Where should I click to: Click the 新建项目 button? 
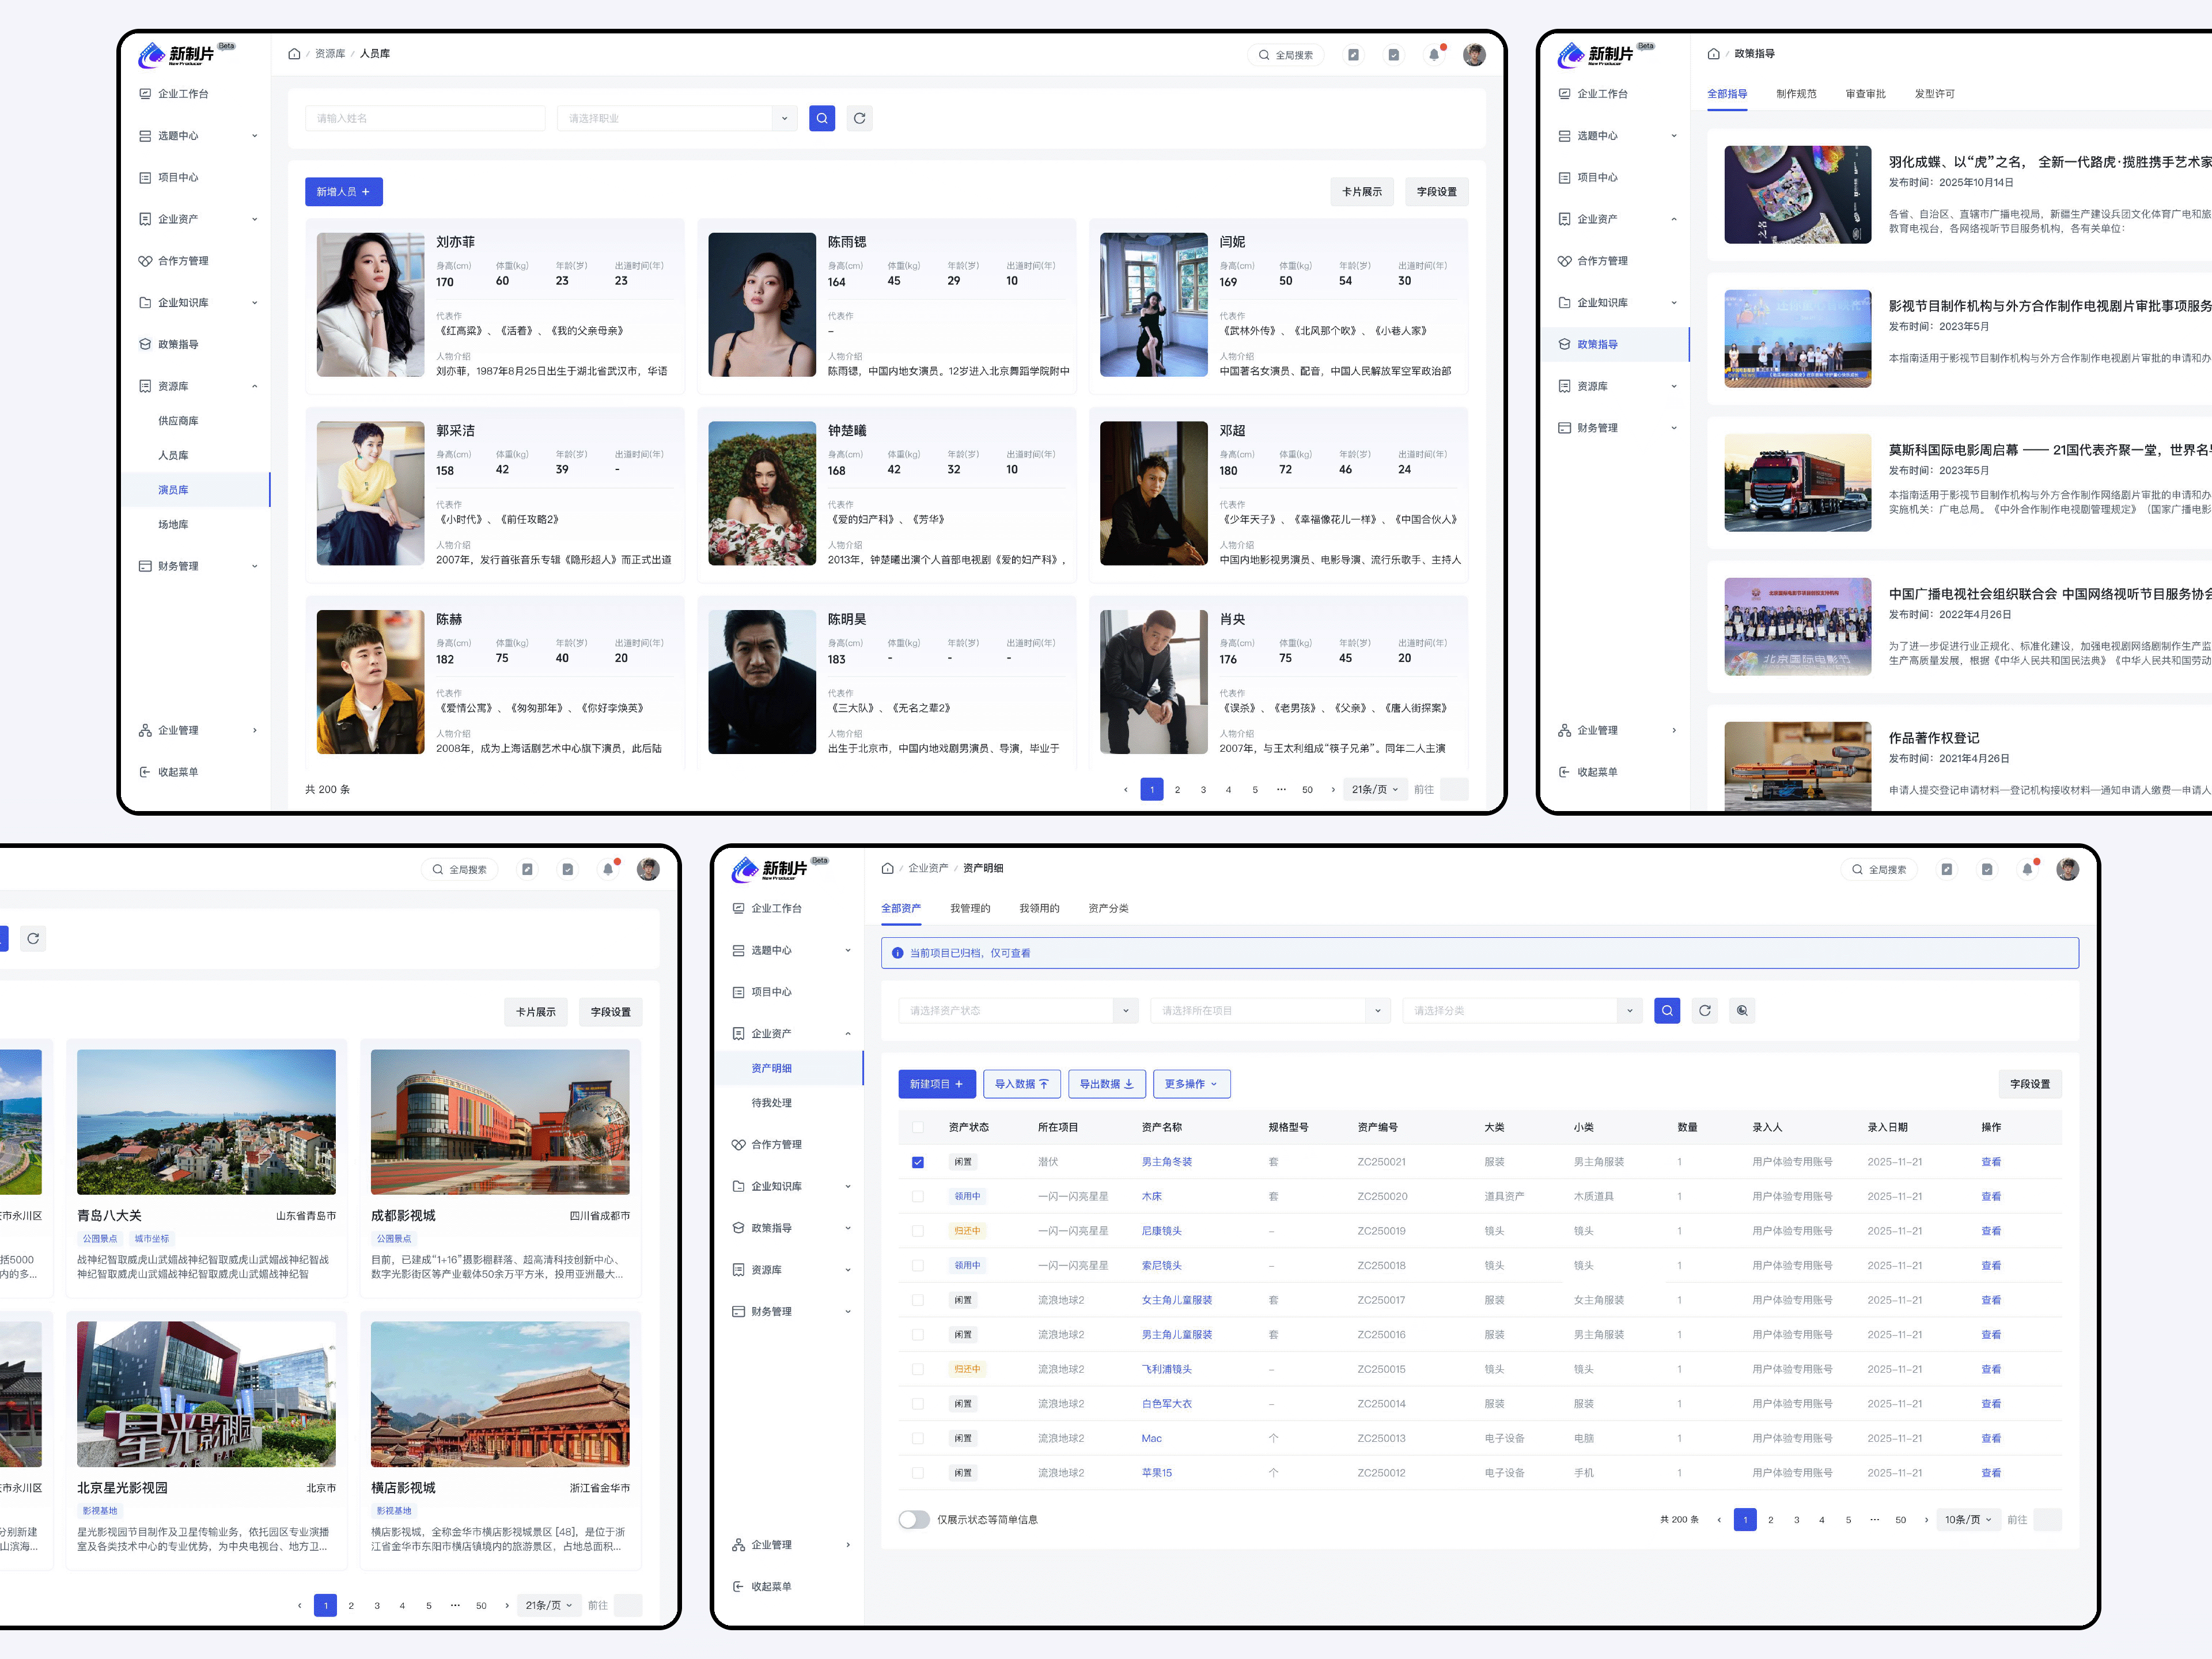click(x=936, y=1084)
